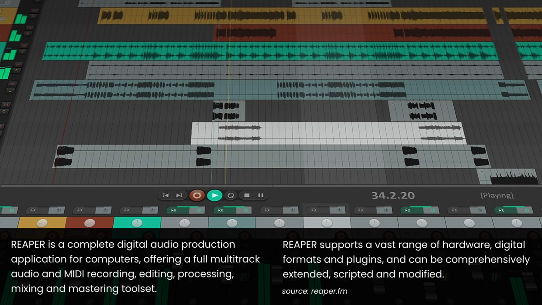Go to project start button
Viewport: 542px width, 305px height.
166,195
